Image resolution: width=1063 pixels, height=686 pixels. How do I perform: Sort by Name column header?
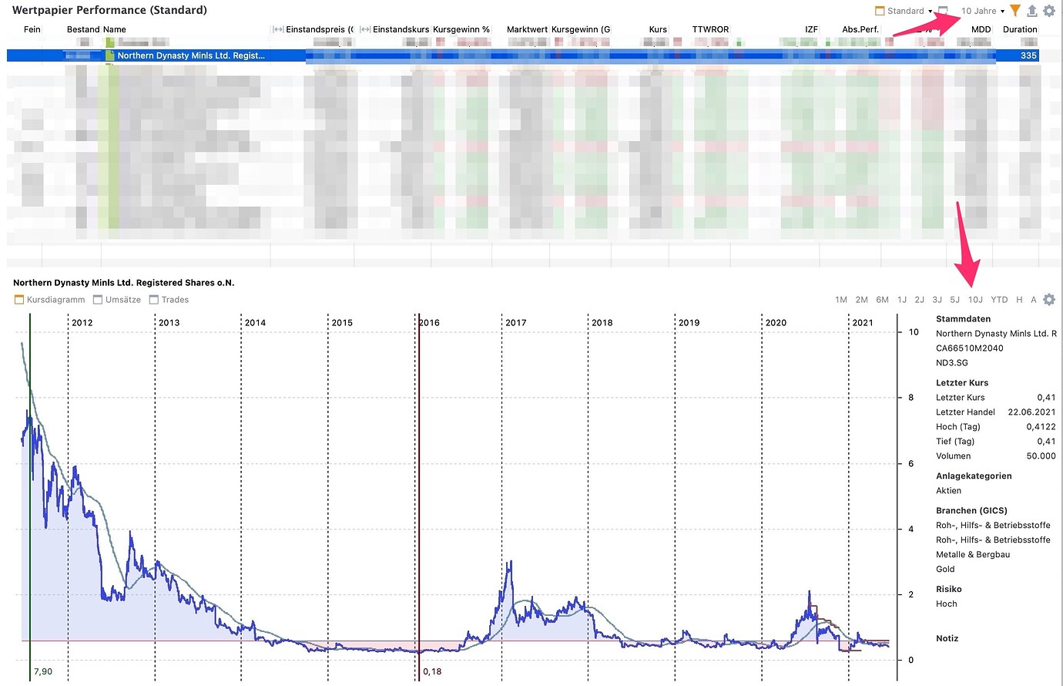coord(115,29)
